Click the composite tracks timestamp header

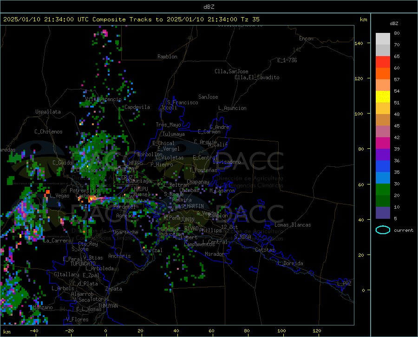pyautogui.click(x=131, y=19)
